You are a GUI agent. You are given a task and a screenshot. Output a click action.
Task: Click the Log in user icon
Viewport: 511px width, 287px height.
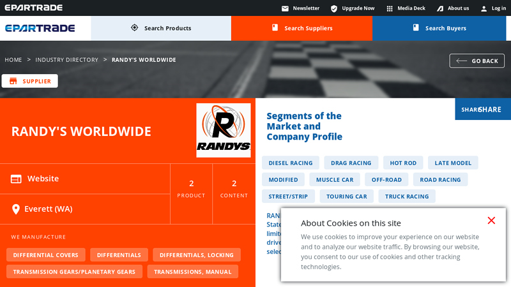484,8
